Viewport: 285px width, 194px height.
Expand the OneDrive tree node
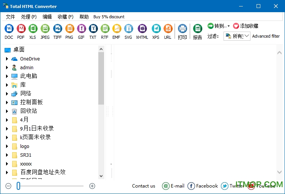point(7,59)
